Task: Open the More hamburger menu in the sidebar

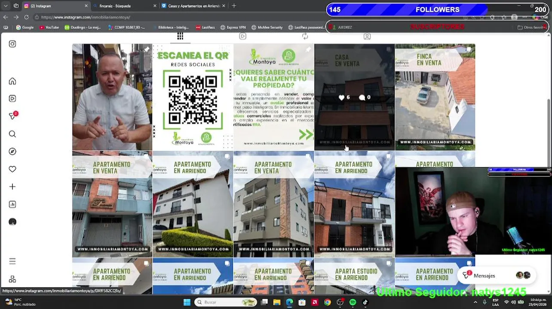Action: click(x=12, y=261)
